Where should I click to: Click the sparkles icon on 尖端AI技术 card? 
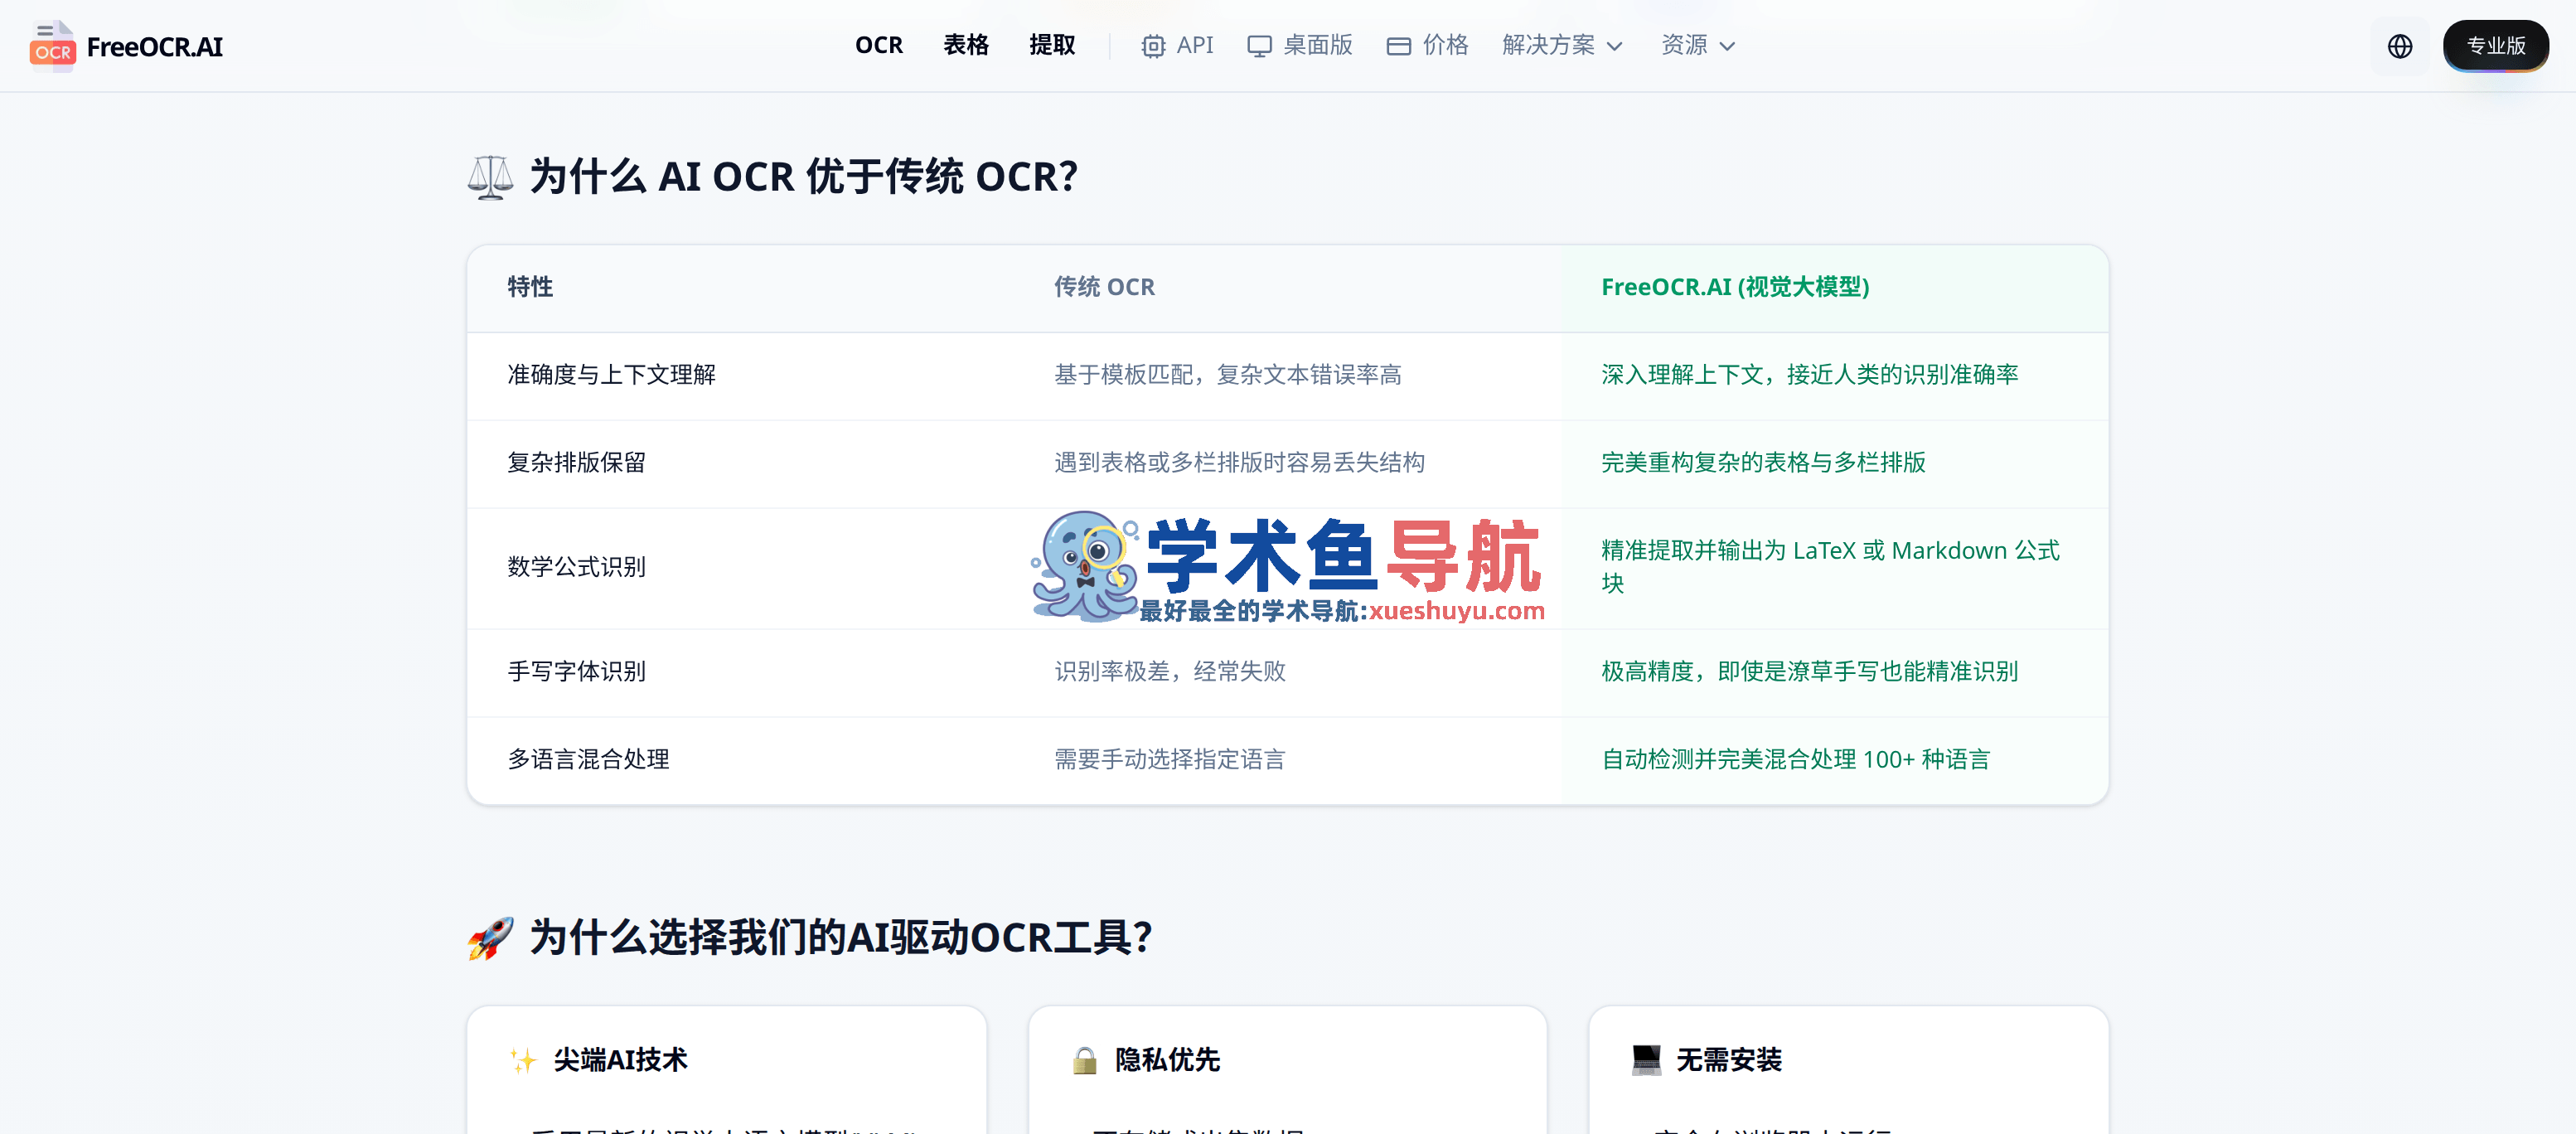point(523,1060)
